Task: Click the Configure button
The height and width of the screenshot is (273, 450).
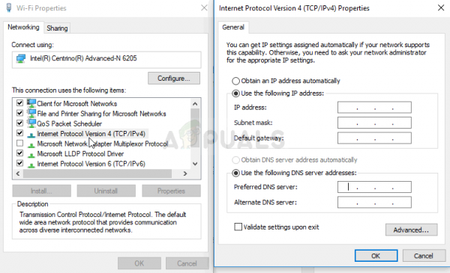Action: click(x=174, y=78)
